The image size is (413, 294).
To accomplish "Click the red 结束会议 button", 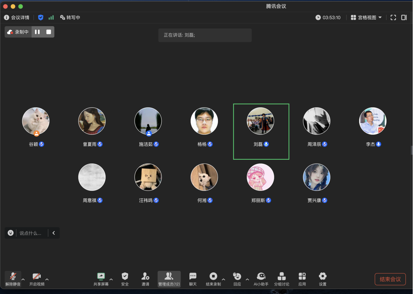I will coord(390,279).
